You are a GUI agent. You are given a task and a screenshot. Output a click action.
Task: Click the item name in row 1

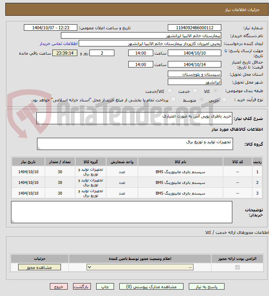(x=181, y=172)
